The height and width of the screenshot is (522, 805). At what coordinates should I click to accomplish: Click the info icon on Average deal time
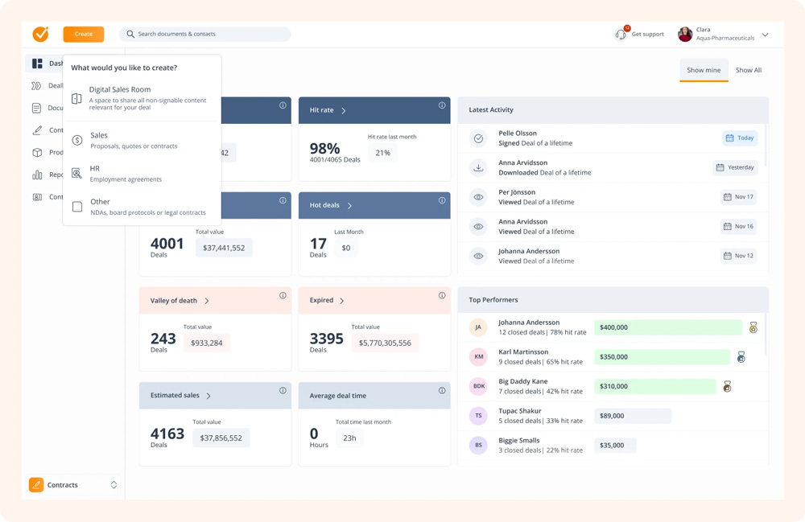click(442, 391)
